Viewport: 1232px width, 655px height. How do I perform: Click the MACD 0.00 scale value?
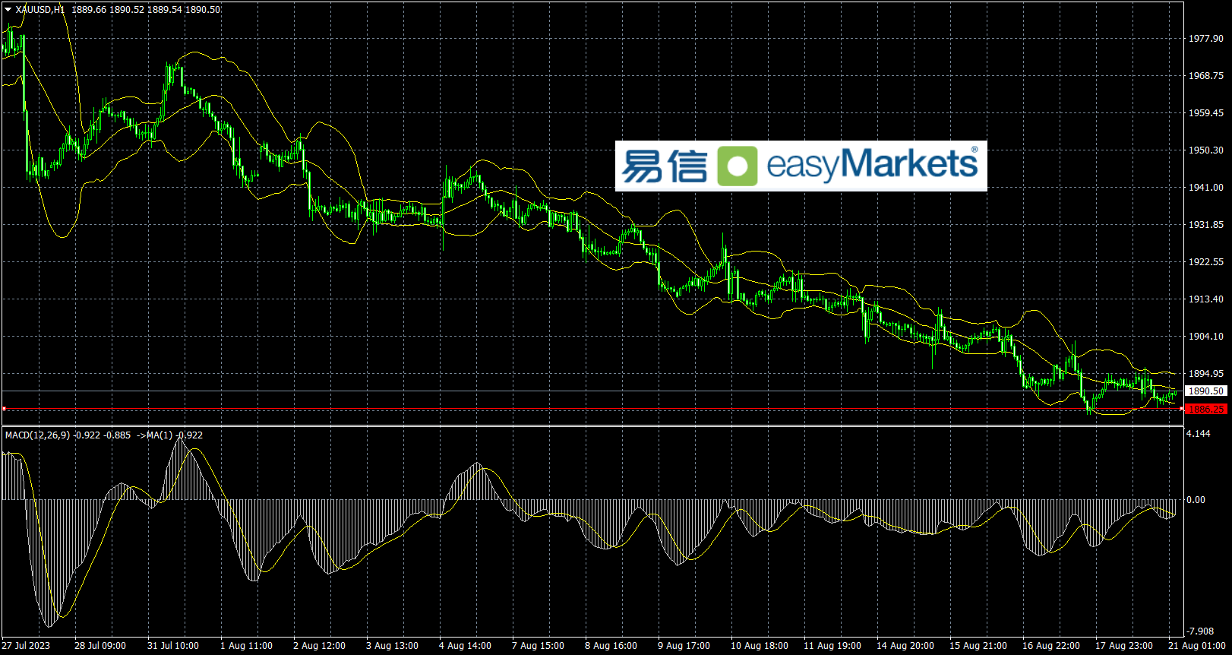[x=1196, y=500]
